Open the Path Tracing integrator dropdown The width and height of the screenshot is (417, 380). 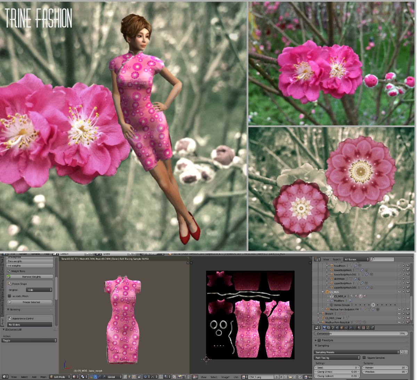(x=337, y=358)
